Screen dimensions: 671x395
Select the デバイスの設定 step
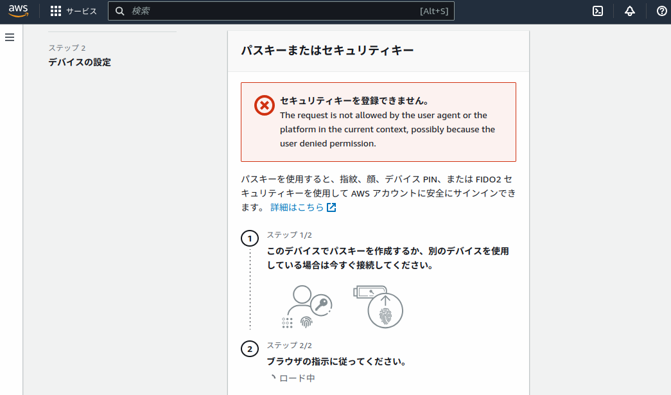80,62
